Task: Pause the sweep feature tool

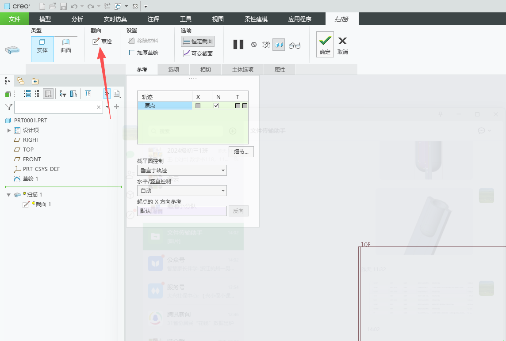Action: click(238, 45)
